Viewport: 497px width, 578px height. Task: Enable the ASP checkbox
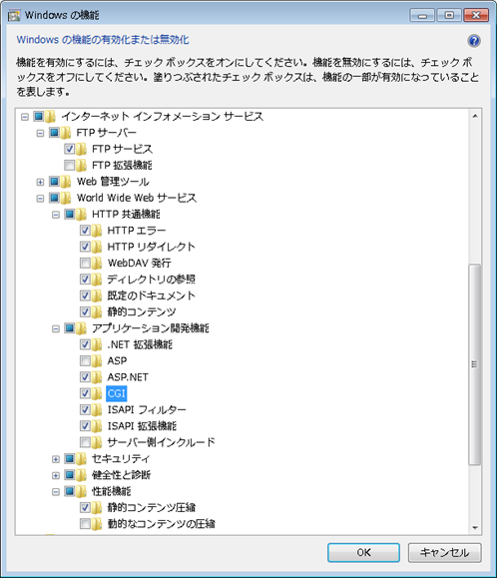pyautogui.click(x=85, y=360)
